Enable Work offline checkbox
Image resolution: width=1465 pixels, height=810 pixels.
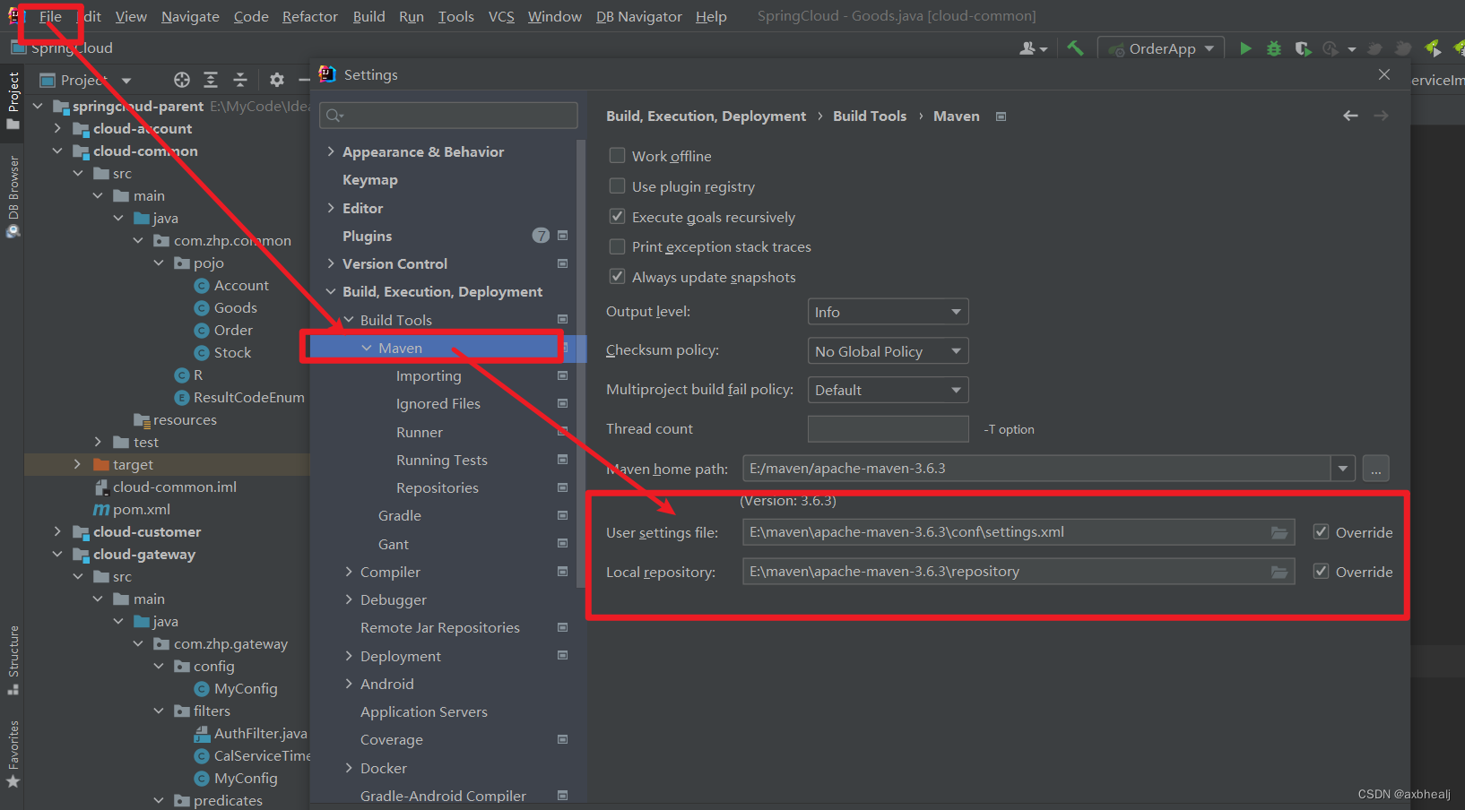click(617, 156)
